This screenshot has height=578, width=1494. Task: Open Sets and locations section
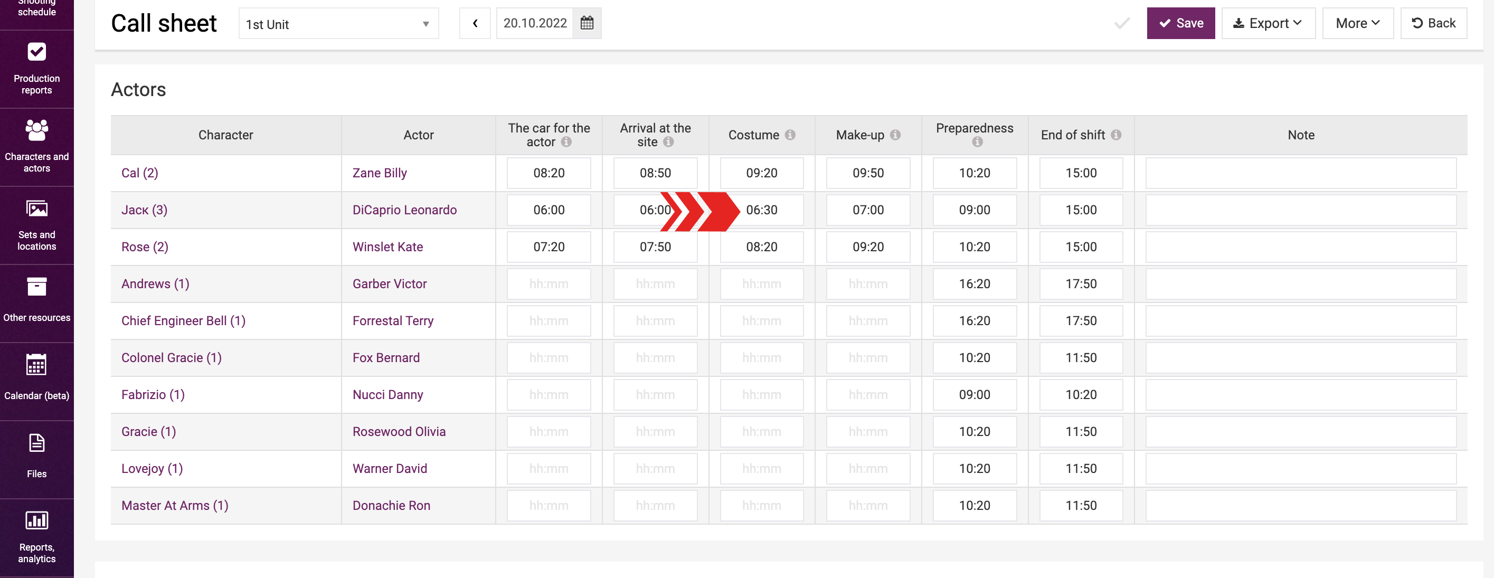(36, 225)
